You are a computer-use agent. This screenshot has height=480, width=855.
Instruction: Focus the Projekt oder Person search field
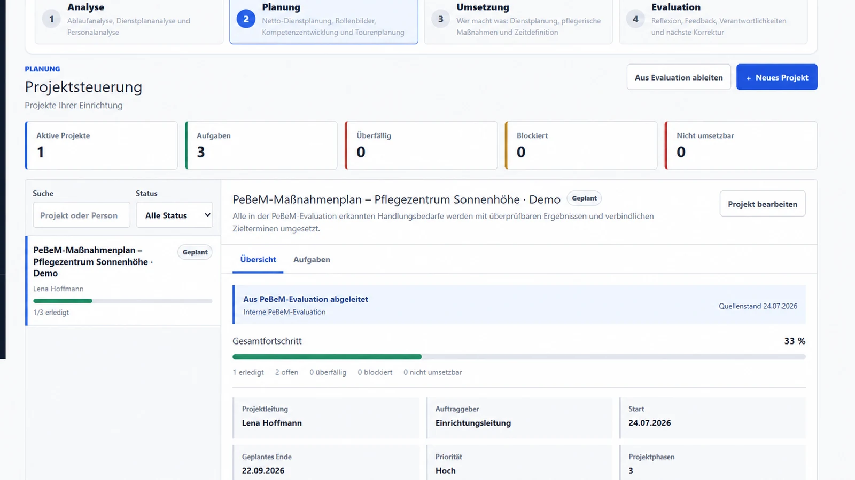tap(81, 215)
